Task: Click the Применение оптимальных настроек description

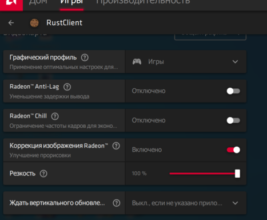Action: pos(64,67)
